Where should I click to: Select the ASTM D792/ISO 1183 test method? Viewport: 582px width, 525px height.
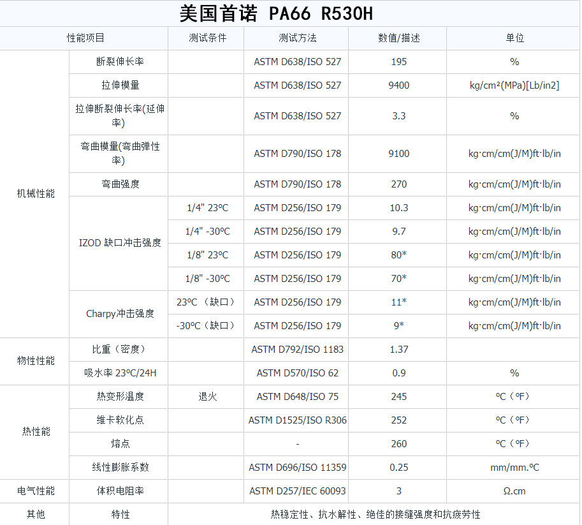click(x=297, y=350)
